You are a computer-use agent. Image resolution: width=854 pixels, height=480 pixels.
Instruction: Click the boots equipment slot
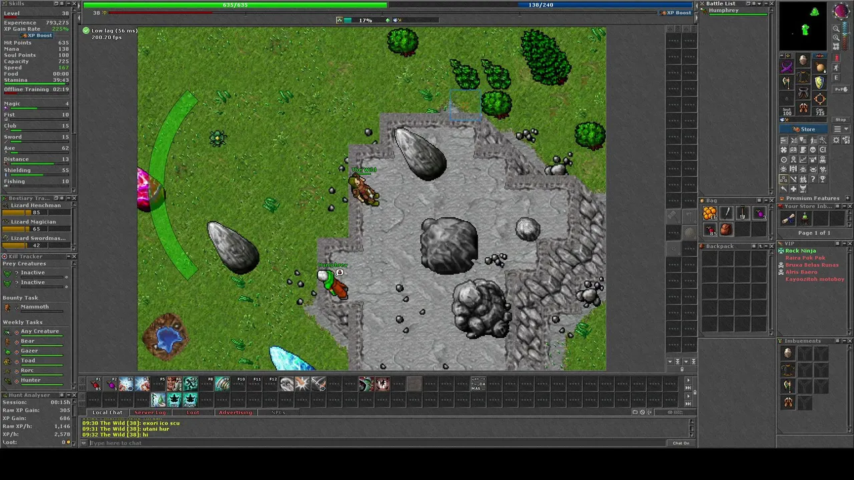(803, 109)
